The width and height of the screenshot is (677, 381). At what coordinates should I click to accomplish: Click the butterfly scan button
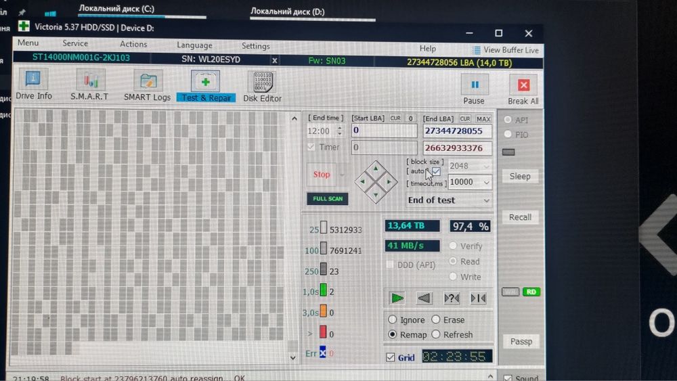(x=479, y=298)
